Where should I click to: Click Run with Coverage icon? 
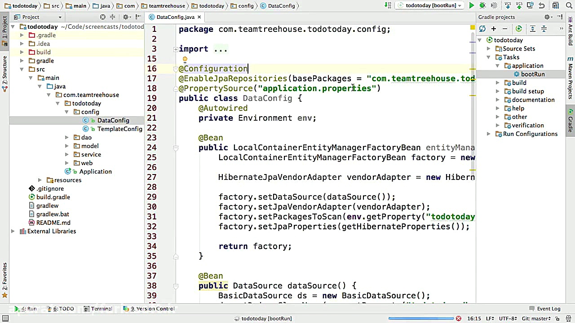tap(494, 5)
